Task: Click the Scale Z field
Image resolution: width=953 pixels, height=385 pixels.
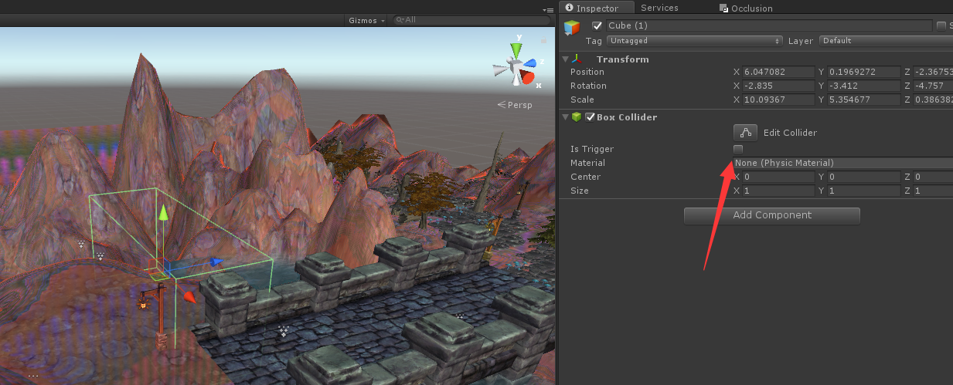Action: (932, 100)
